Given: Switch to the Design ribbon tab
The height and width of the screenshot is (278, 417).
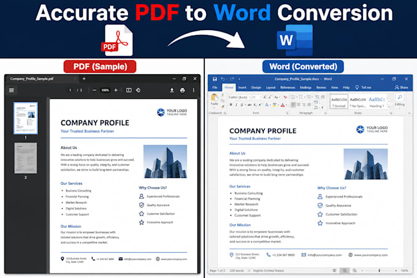Looking at the screenshot, I should 256,88.
